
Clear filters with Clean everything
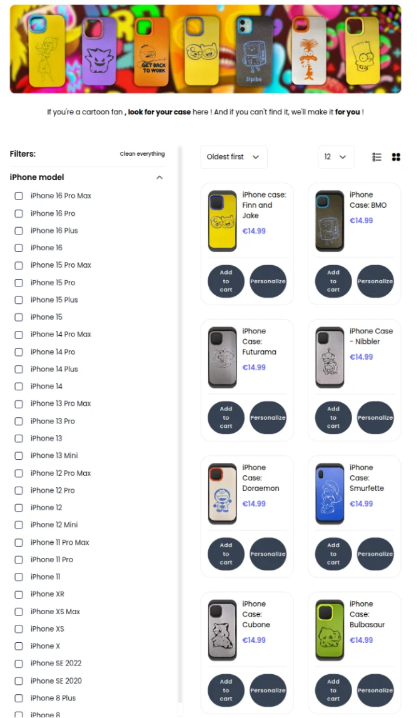point(143,154)
